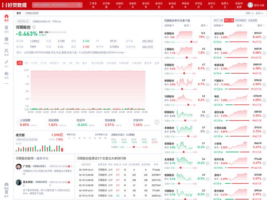This screenshot has width=267, height=200.
Task: Open the 资料 sidebar icon
Action: [x=6, y=28]
